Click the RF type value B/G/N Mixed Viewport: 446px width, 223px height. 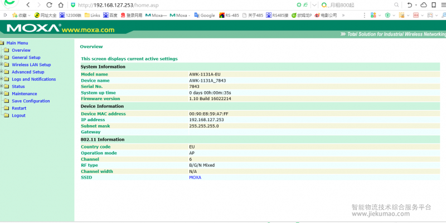[x=202, y=165]
